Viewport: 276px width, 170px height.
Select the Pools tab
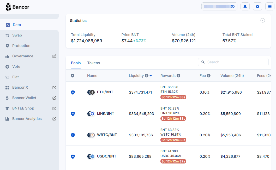click(x=76, y=63)
